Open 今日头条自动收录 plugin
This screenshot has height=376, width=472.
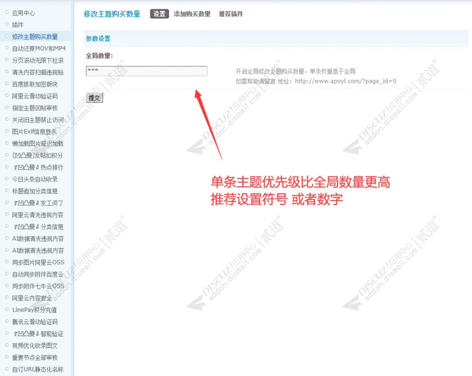35,179
